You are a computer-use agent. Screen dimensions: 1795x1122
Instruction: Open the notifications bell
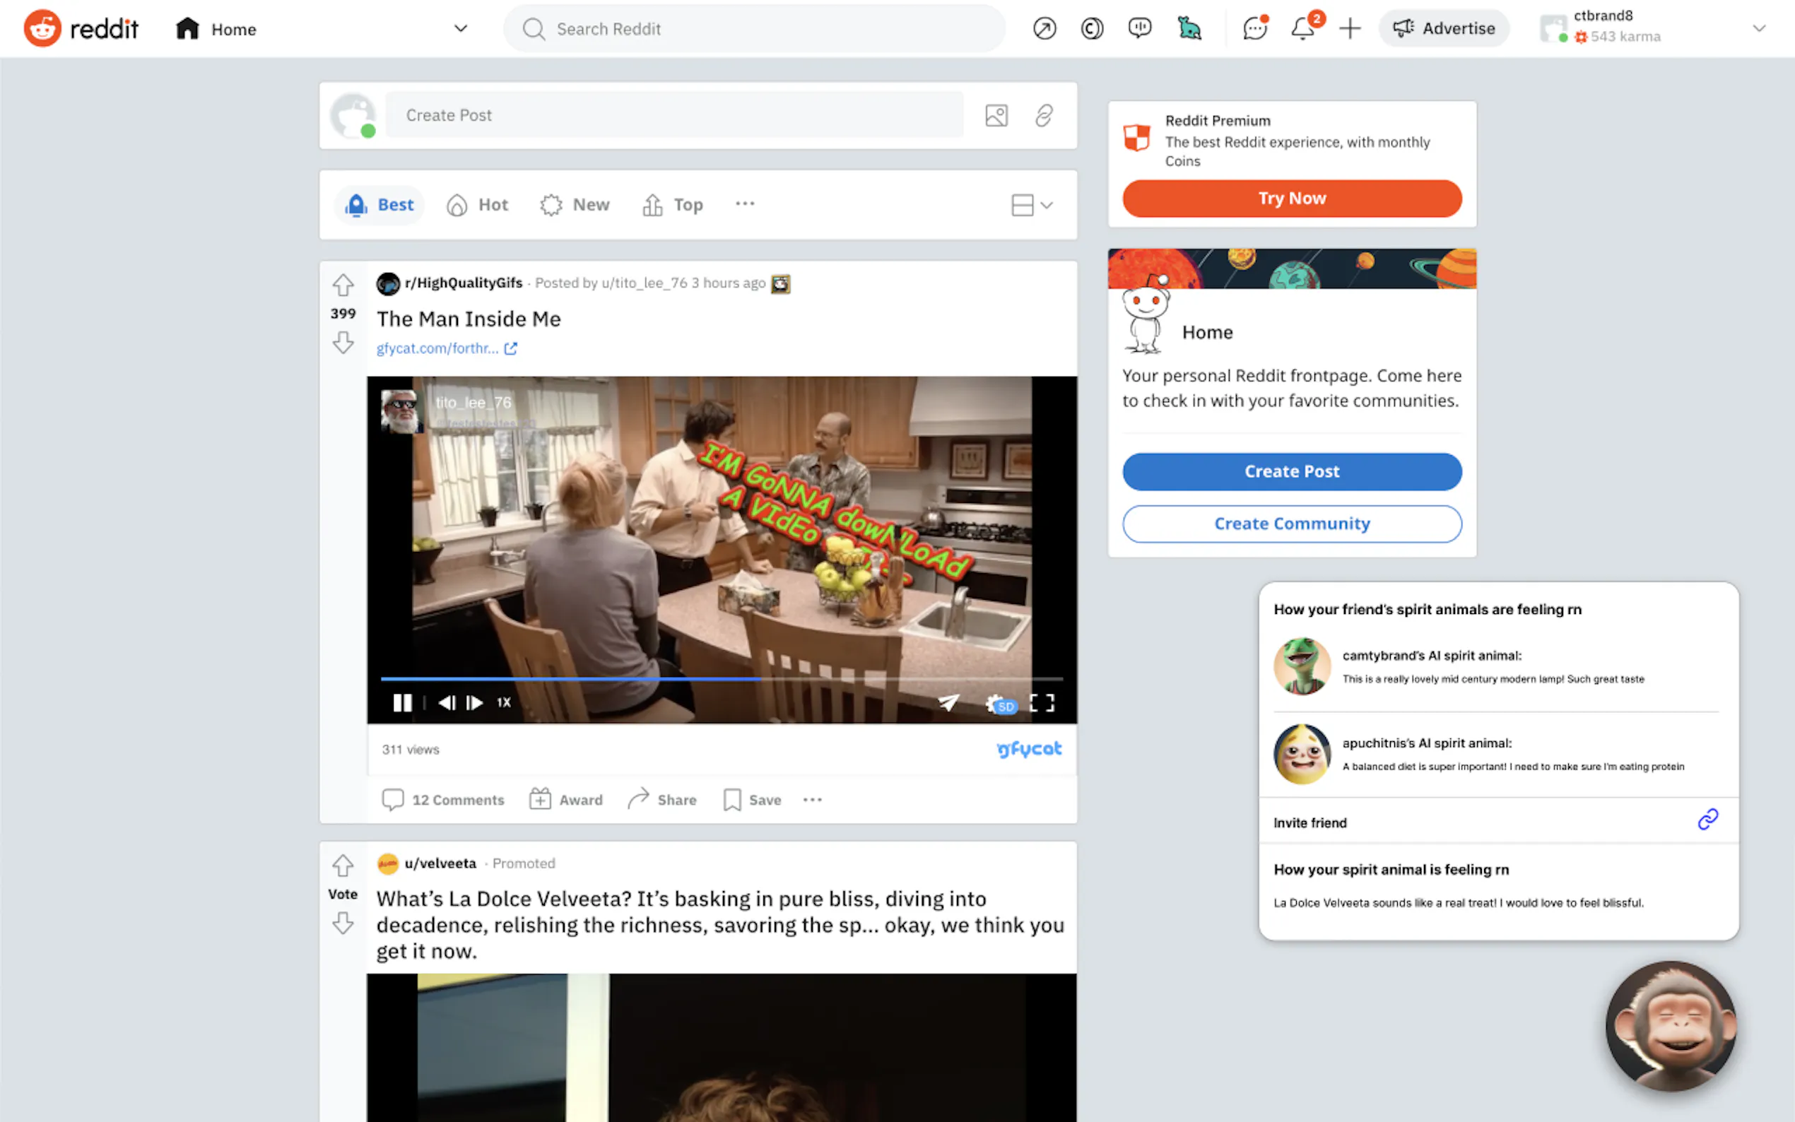coord(1302,29)
